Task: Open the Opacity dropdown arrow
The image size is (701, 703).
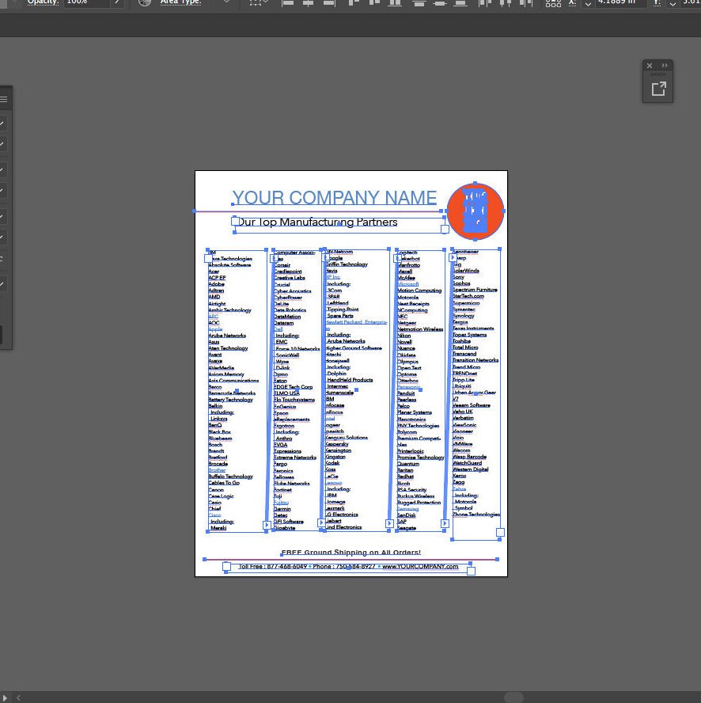Action: pos(116,3)
